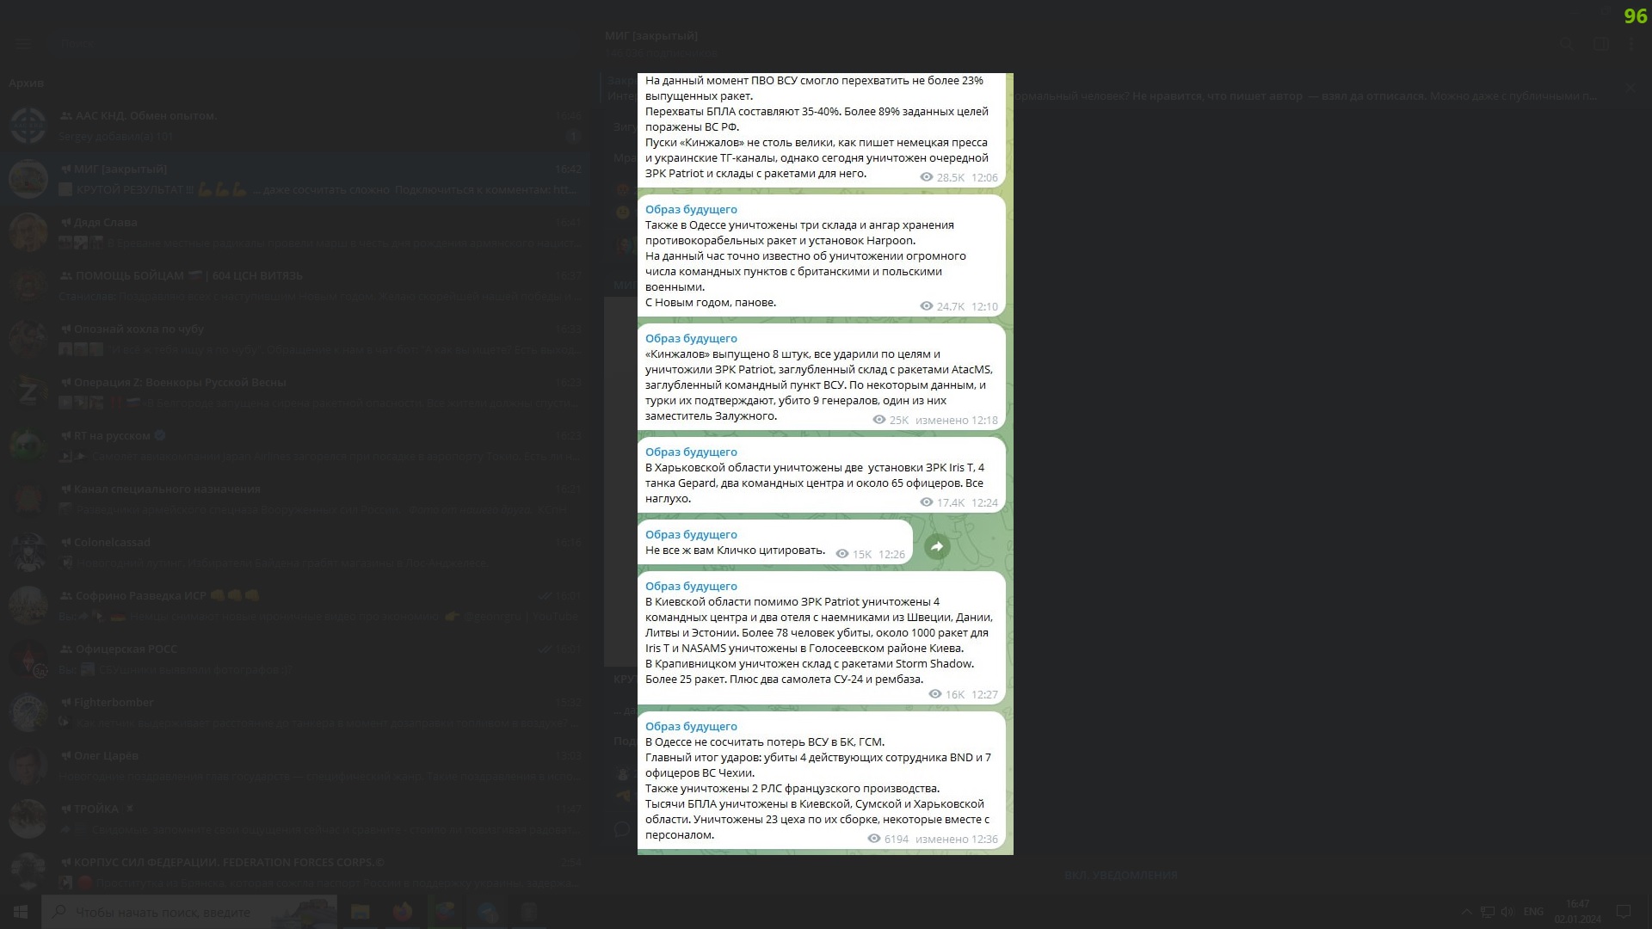This screenshot has width=1652, height=929.
Task: Open the Fighterbomber channel
Action: [294, 712]
